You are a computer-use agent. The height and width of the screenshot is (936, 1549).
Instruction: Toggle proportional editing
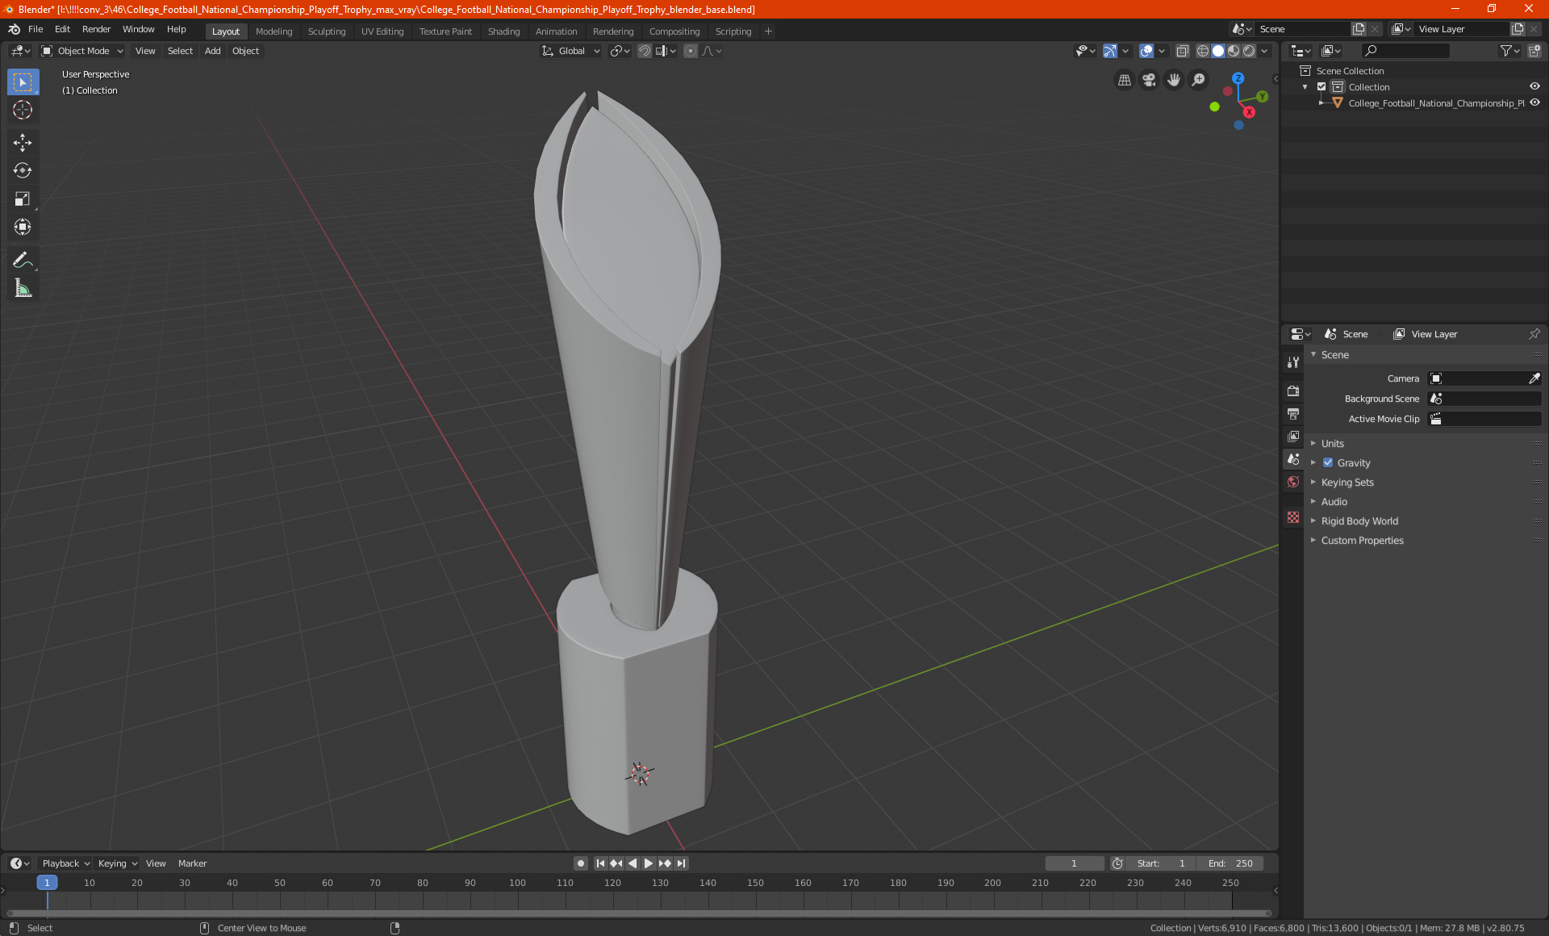point(691,51)
